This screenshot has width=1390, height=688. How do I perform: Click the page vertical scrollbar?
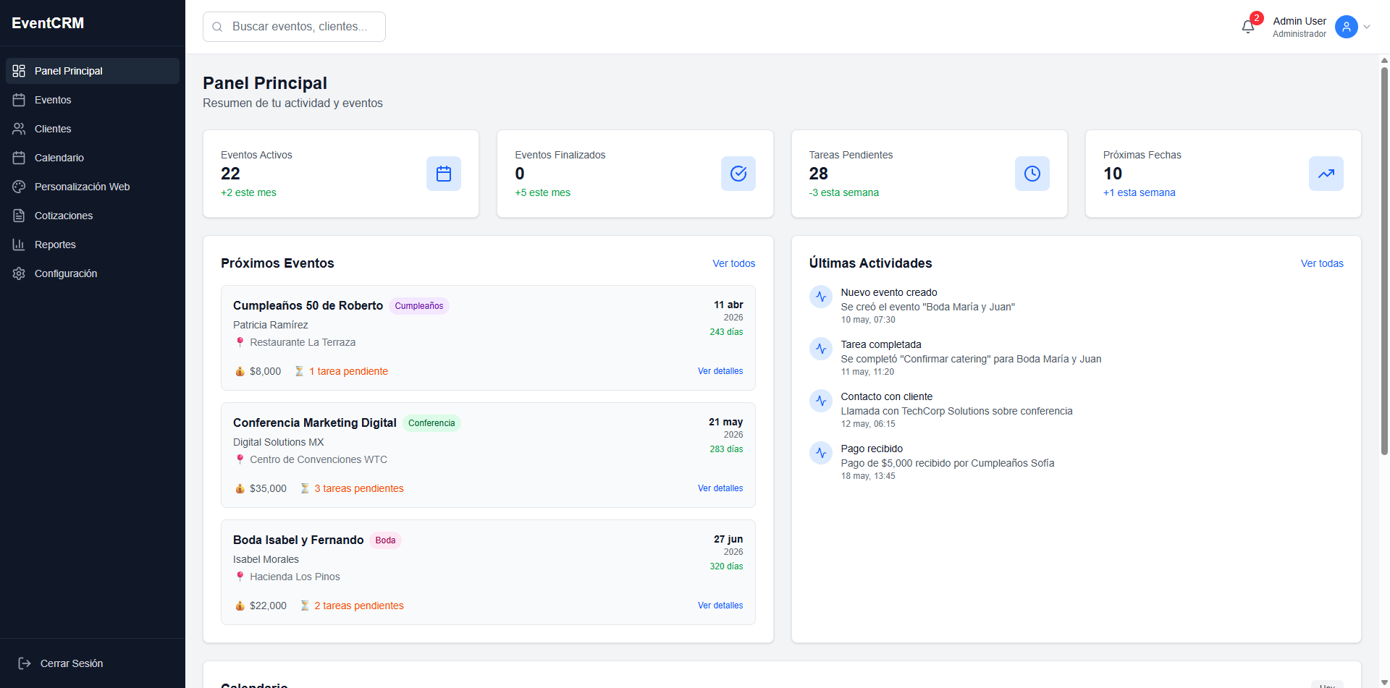(x=1384, y=260)
